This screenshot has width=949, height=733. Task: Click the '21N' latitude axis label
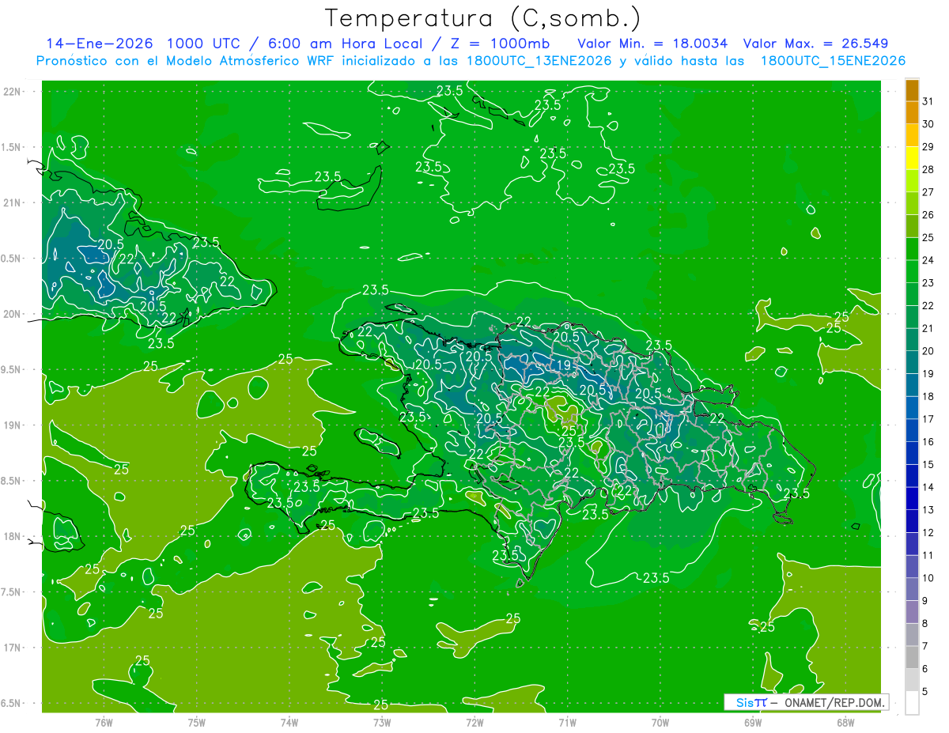(12, 202)
